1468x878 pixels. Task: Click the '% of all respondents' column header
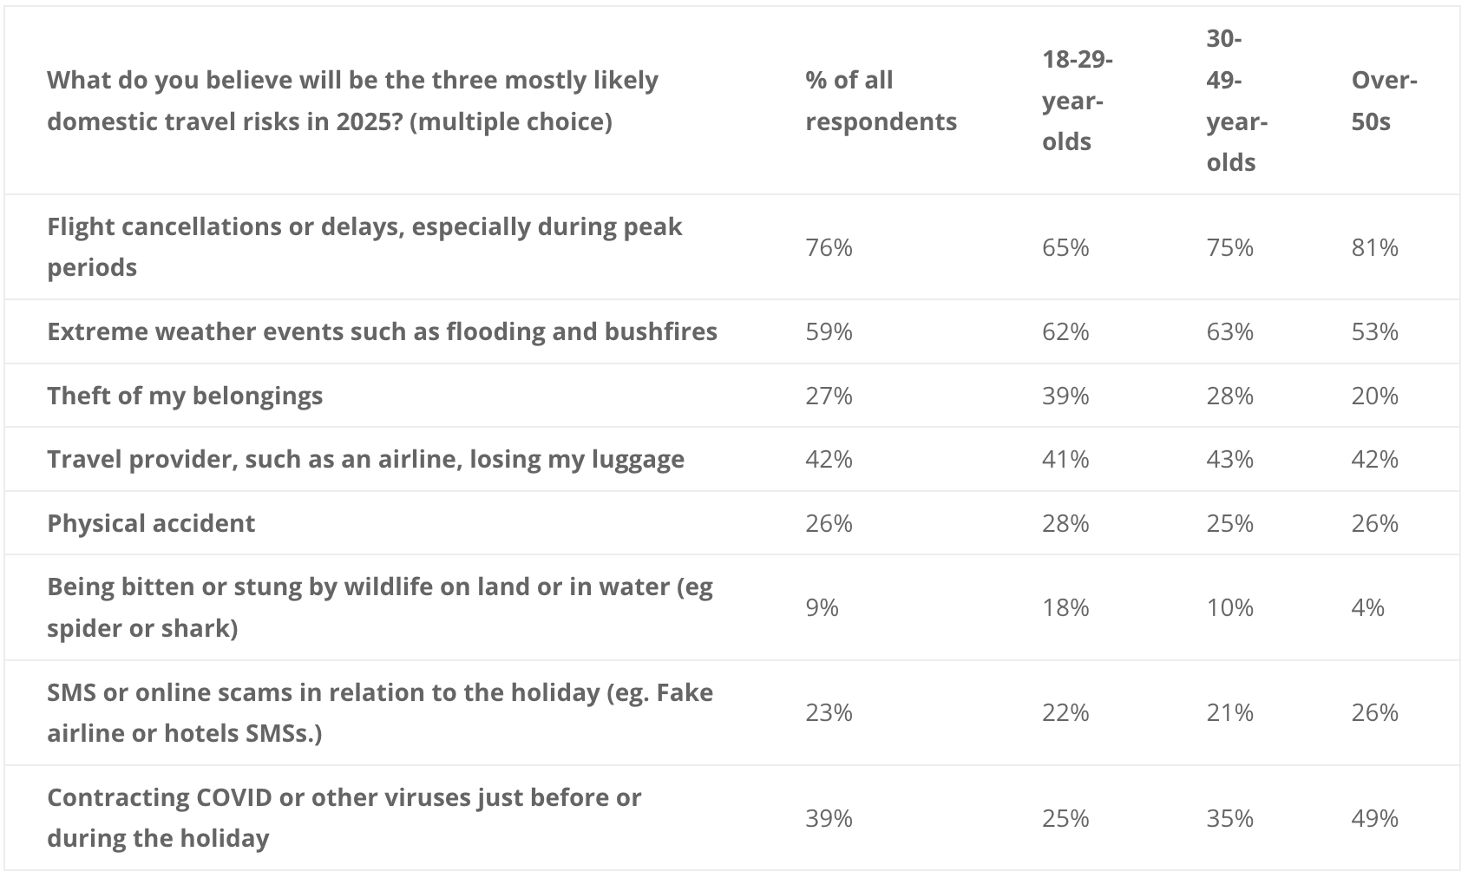(881, 101)
